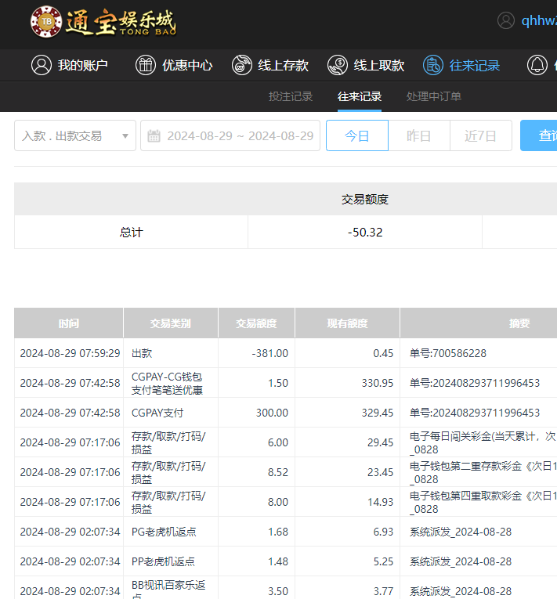This screenshot has height=599, width=557.
Task: Click the online withdrawal icon
Action: click(338, 65)
